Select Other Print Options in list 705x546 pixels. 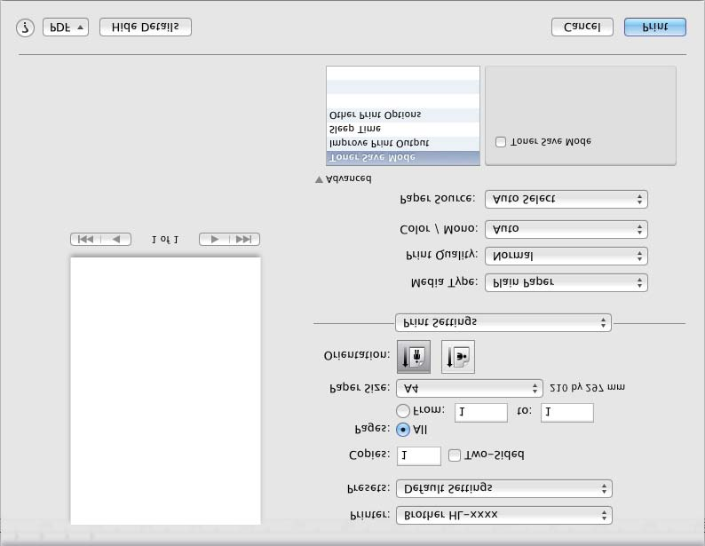pyautogui.click(x=403, y=115)
